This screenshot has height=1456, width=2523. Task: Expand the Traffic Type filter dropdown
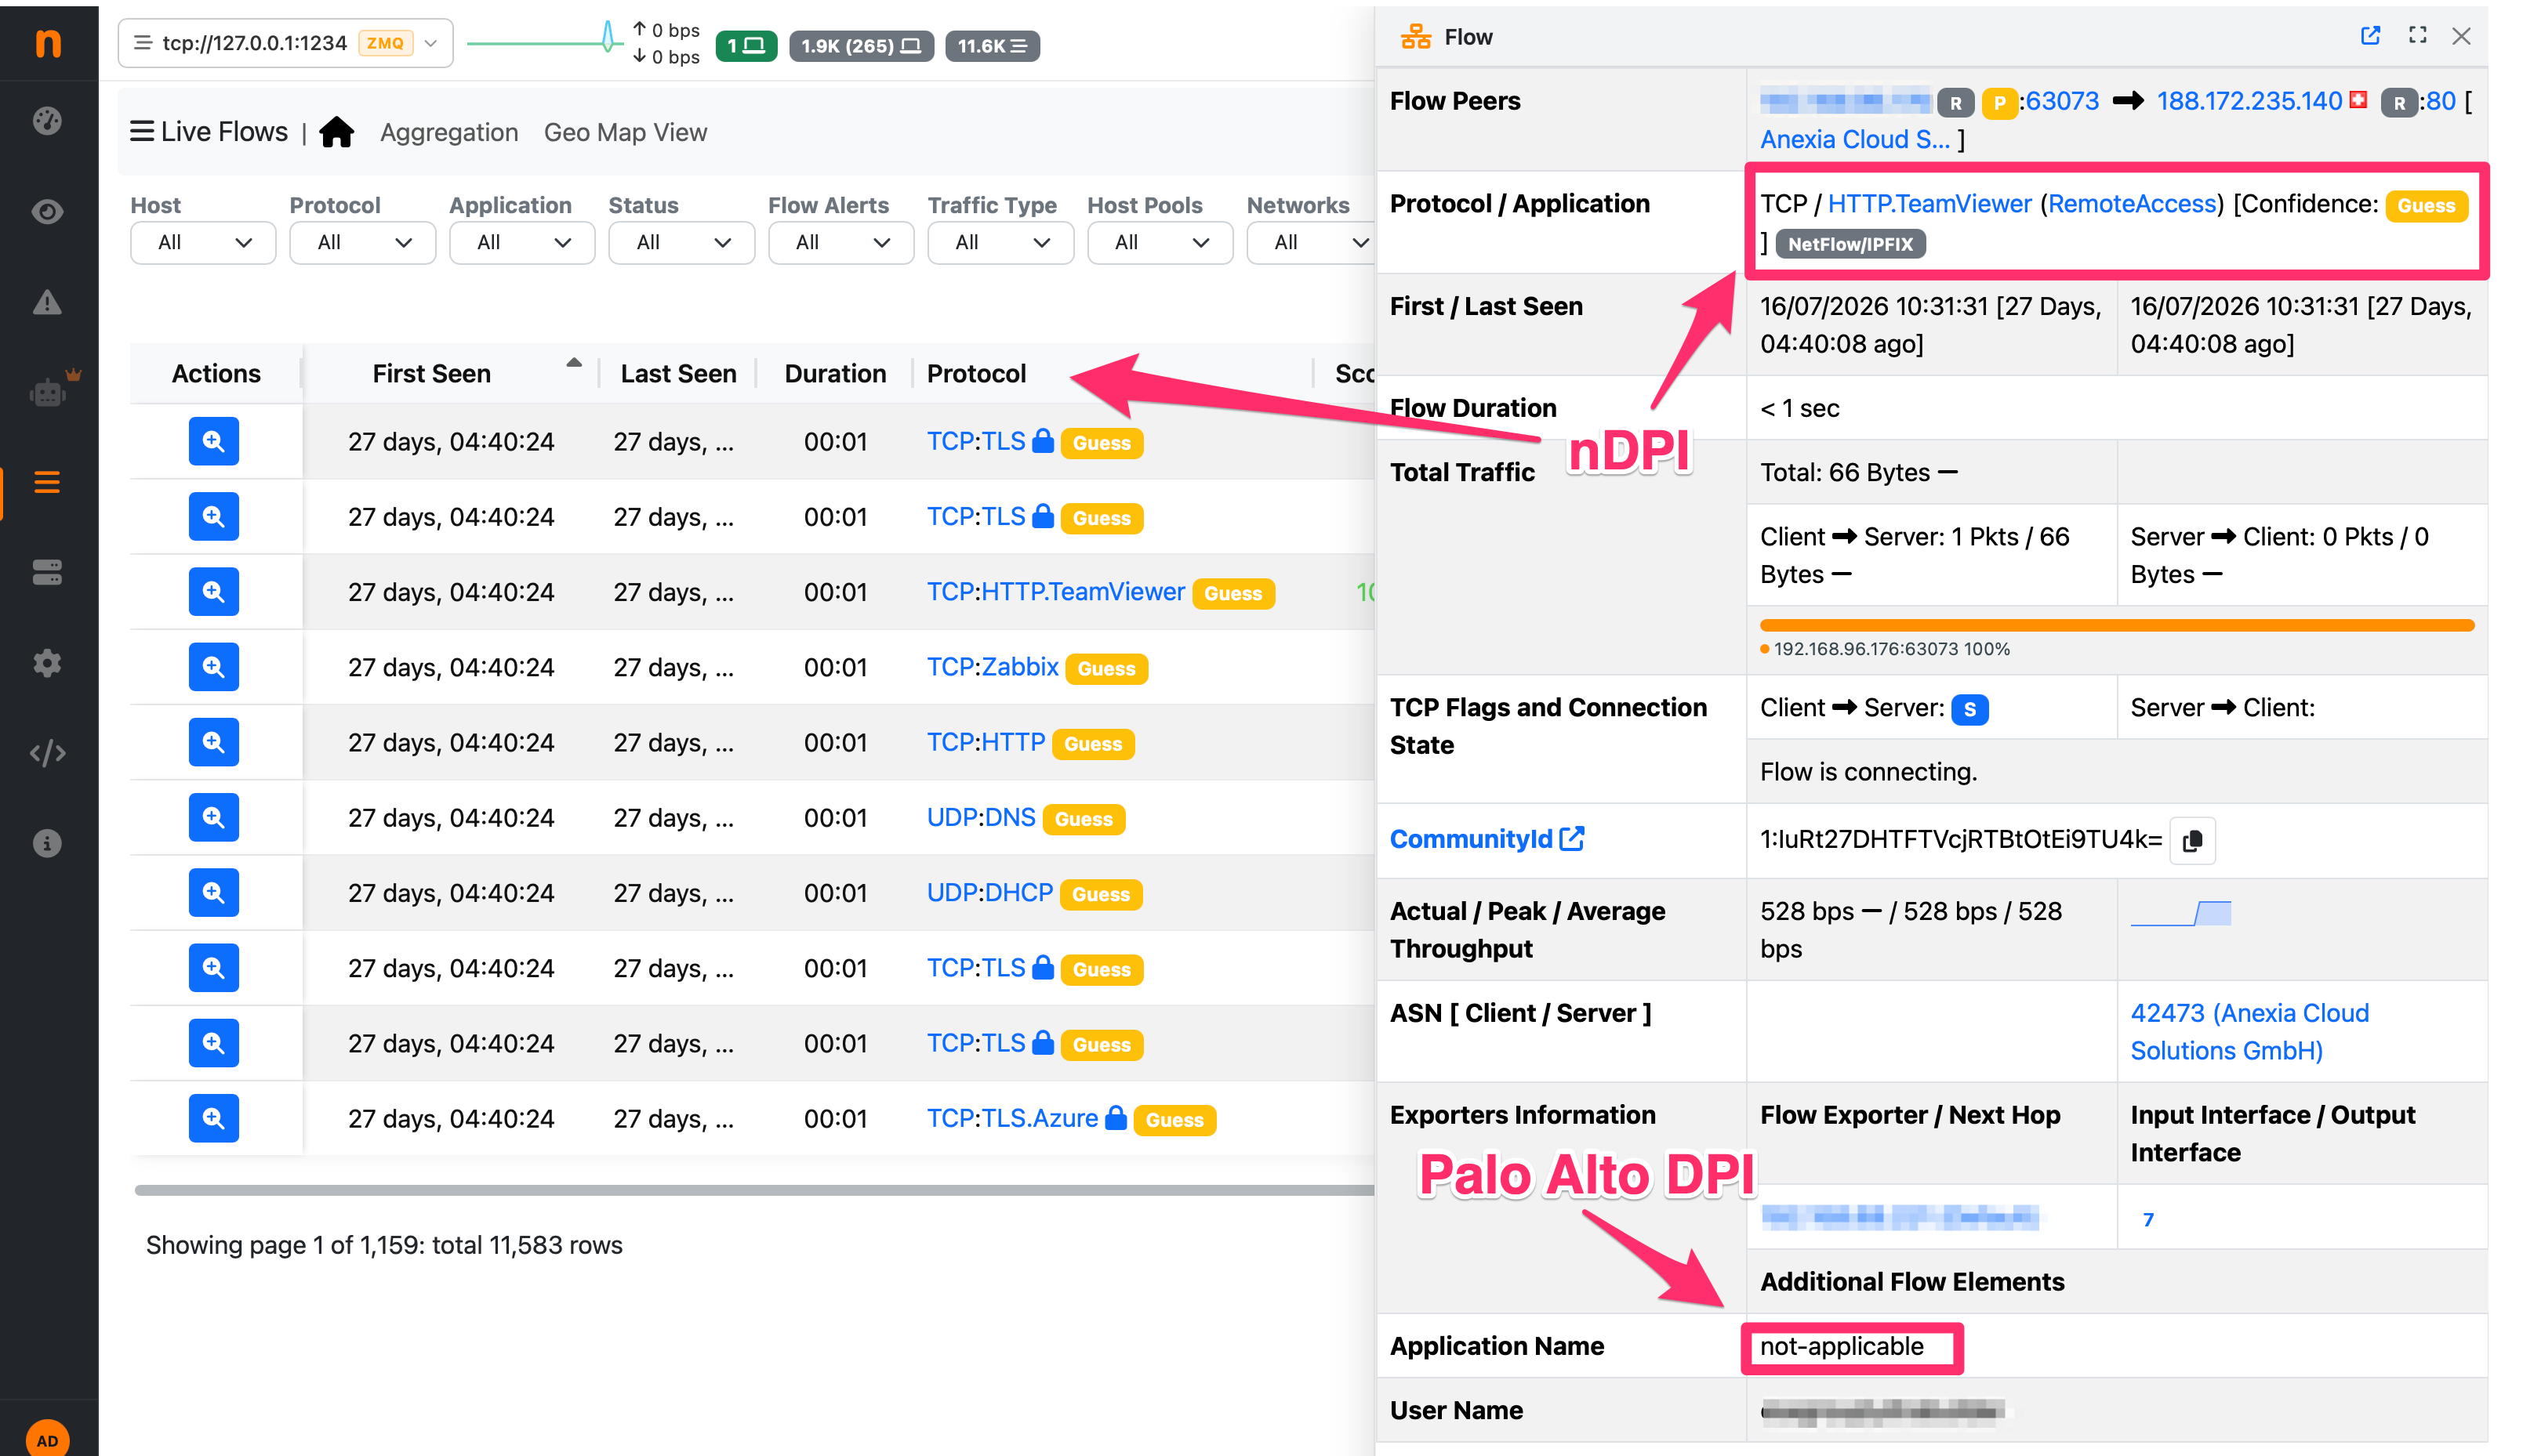coord(1000,242)
